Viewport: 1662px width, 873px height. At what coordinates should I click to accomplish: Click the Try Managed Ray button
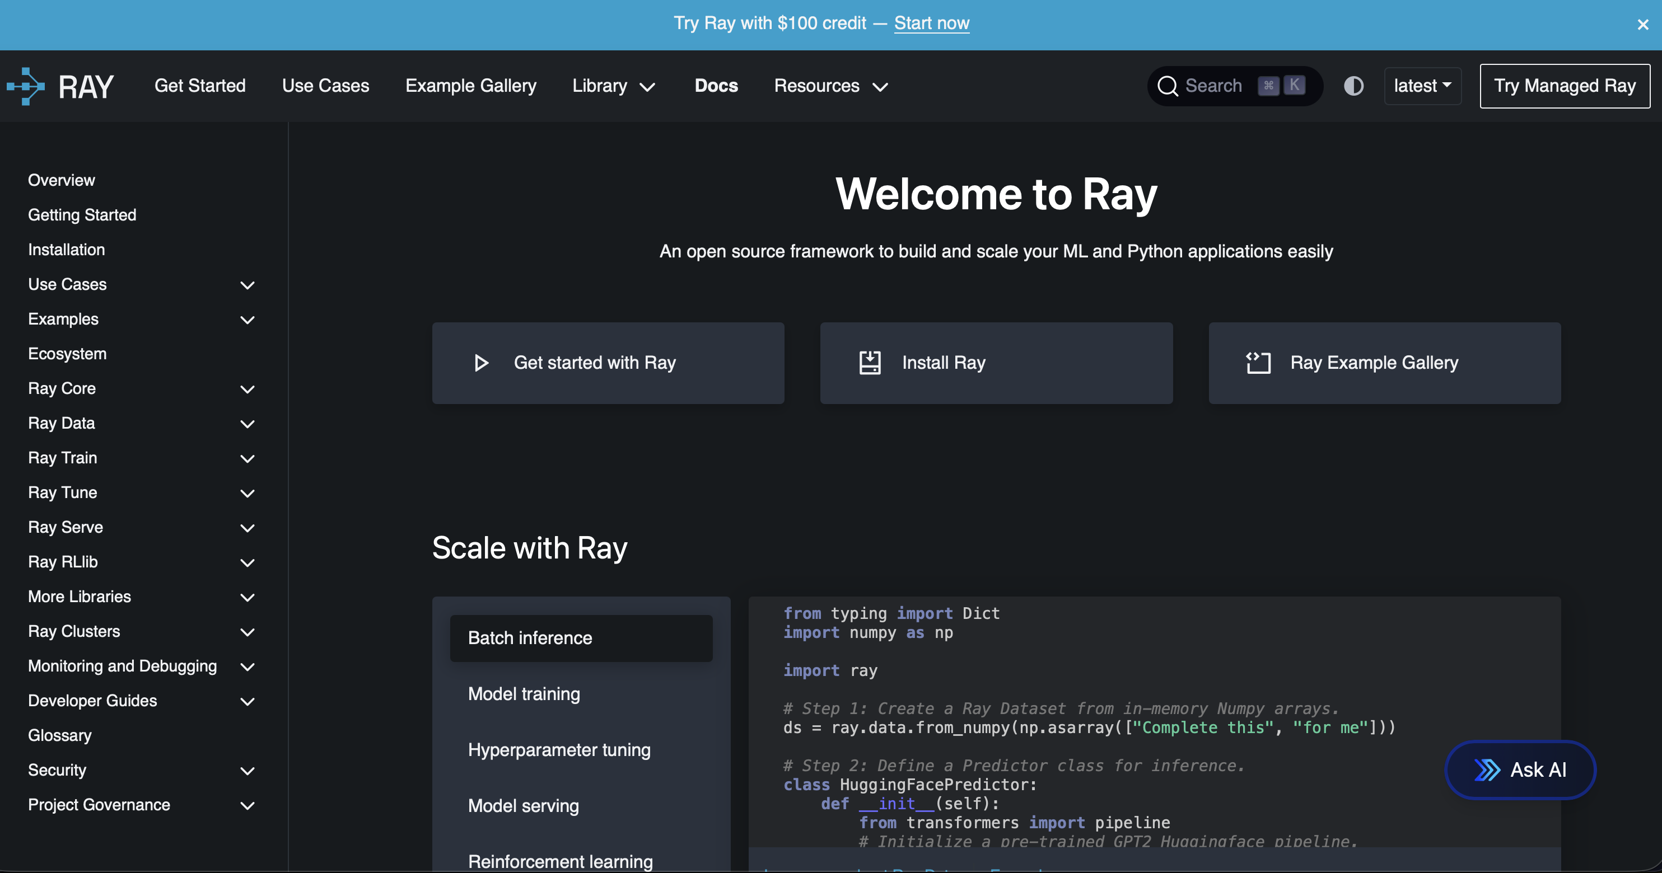tap(1565, 86)
